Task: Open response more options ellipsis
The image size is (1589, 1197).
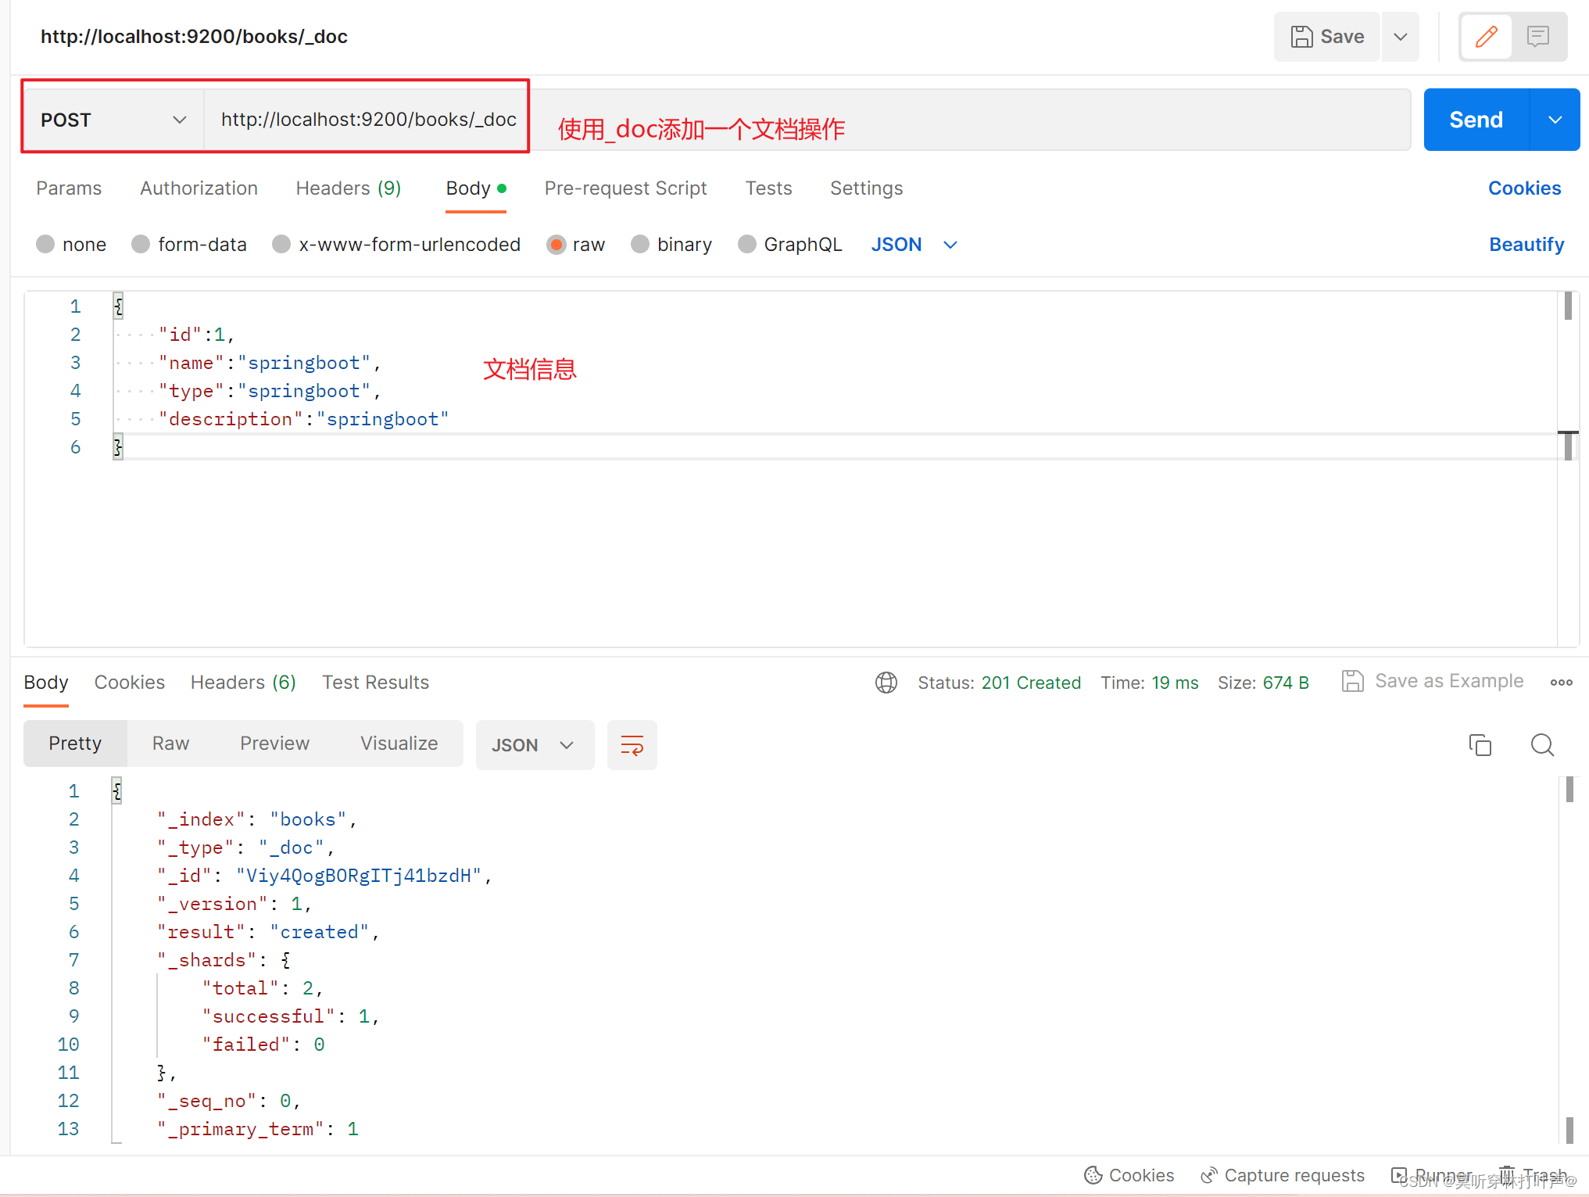Action: pos(1561,683)
